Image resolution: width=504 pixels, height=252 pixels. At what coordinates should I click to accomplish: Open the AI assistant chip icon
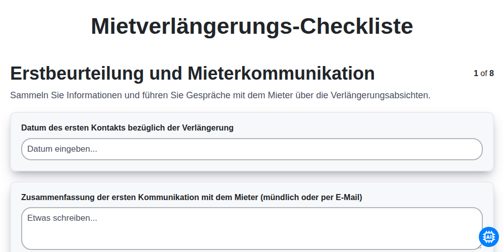pyautogui.click(x=488, y=237)
